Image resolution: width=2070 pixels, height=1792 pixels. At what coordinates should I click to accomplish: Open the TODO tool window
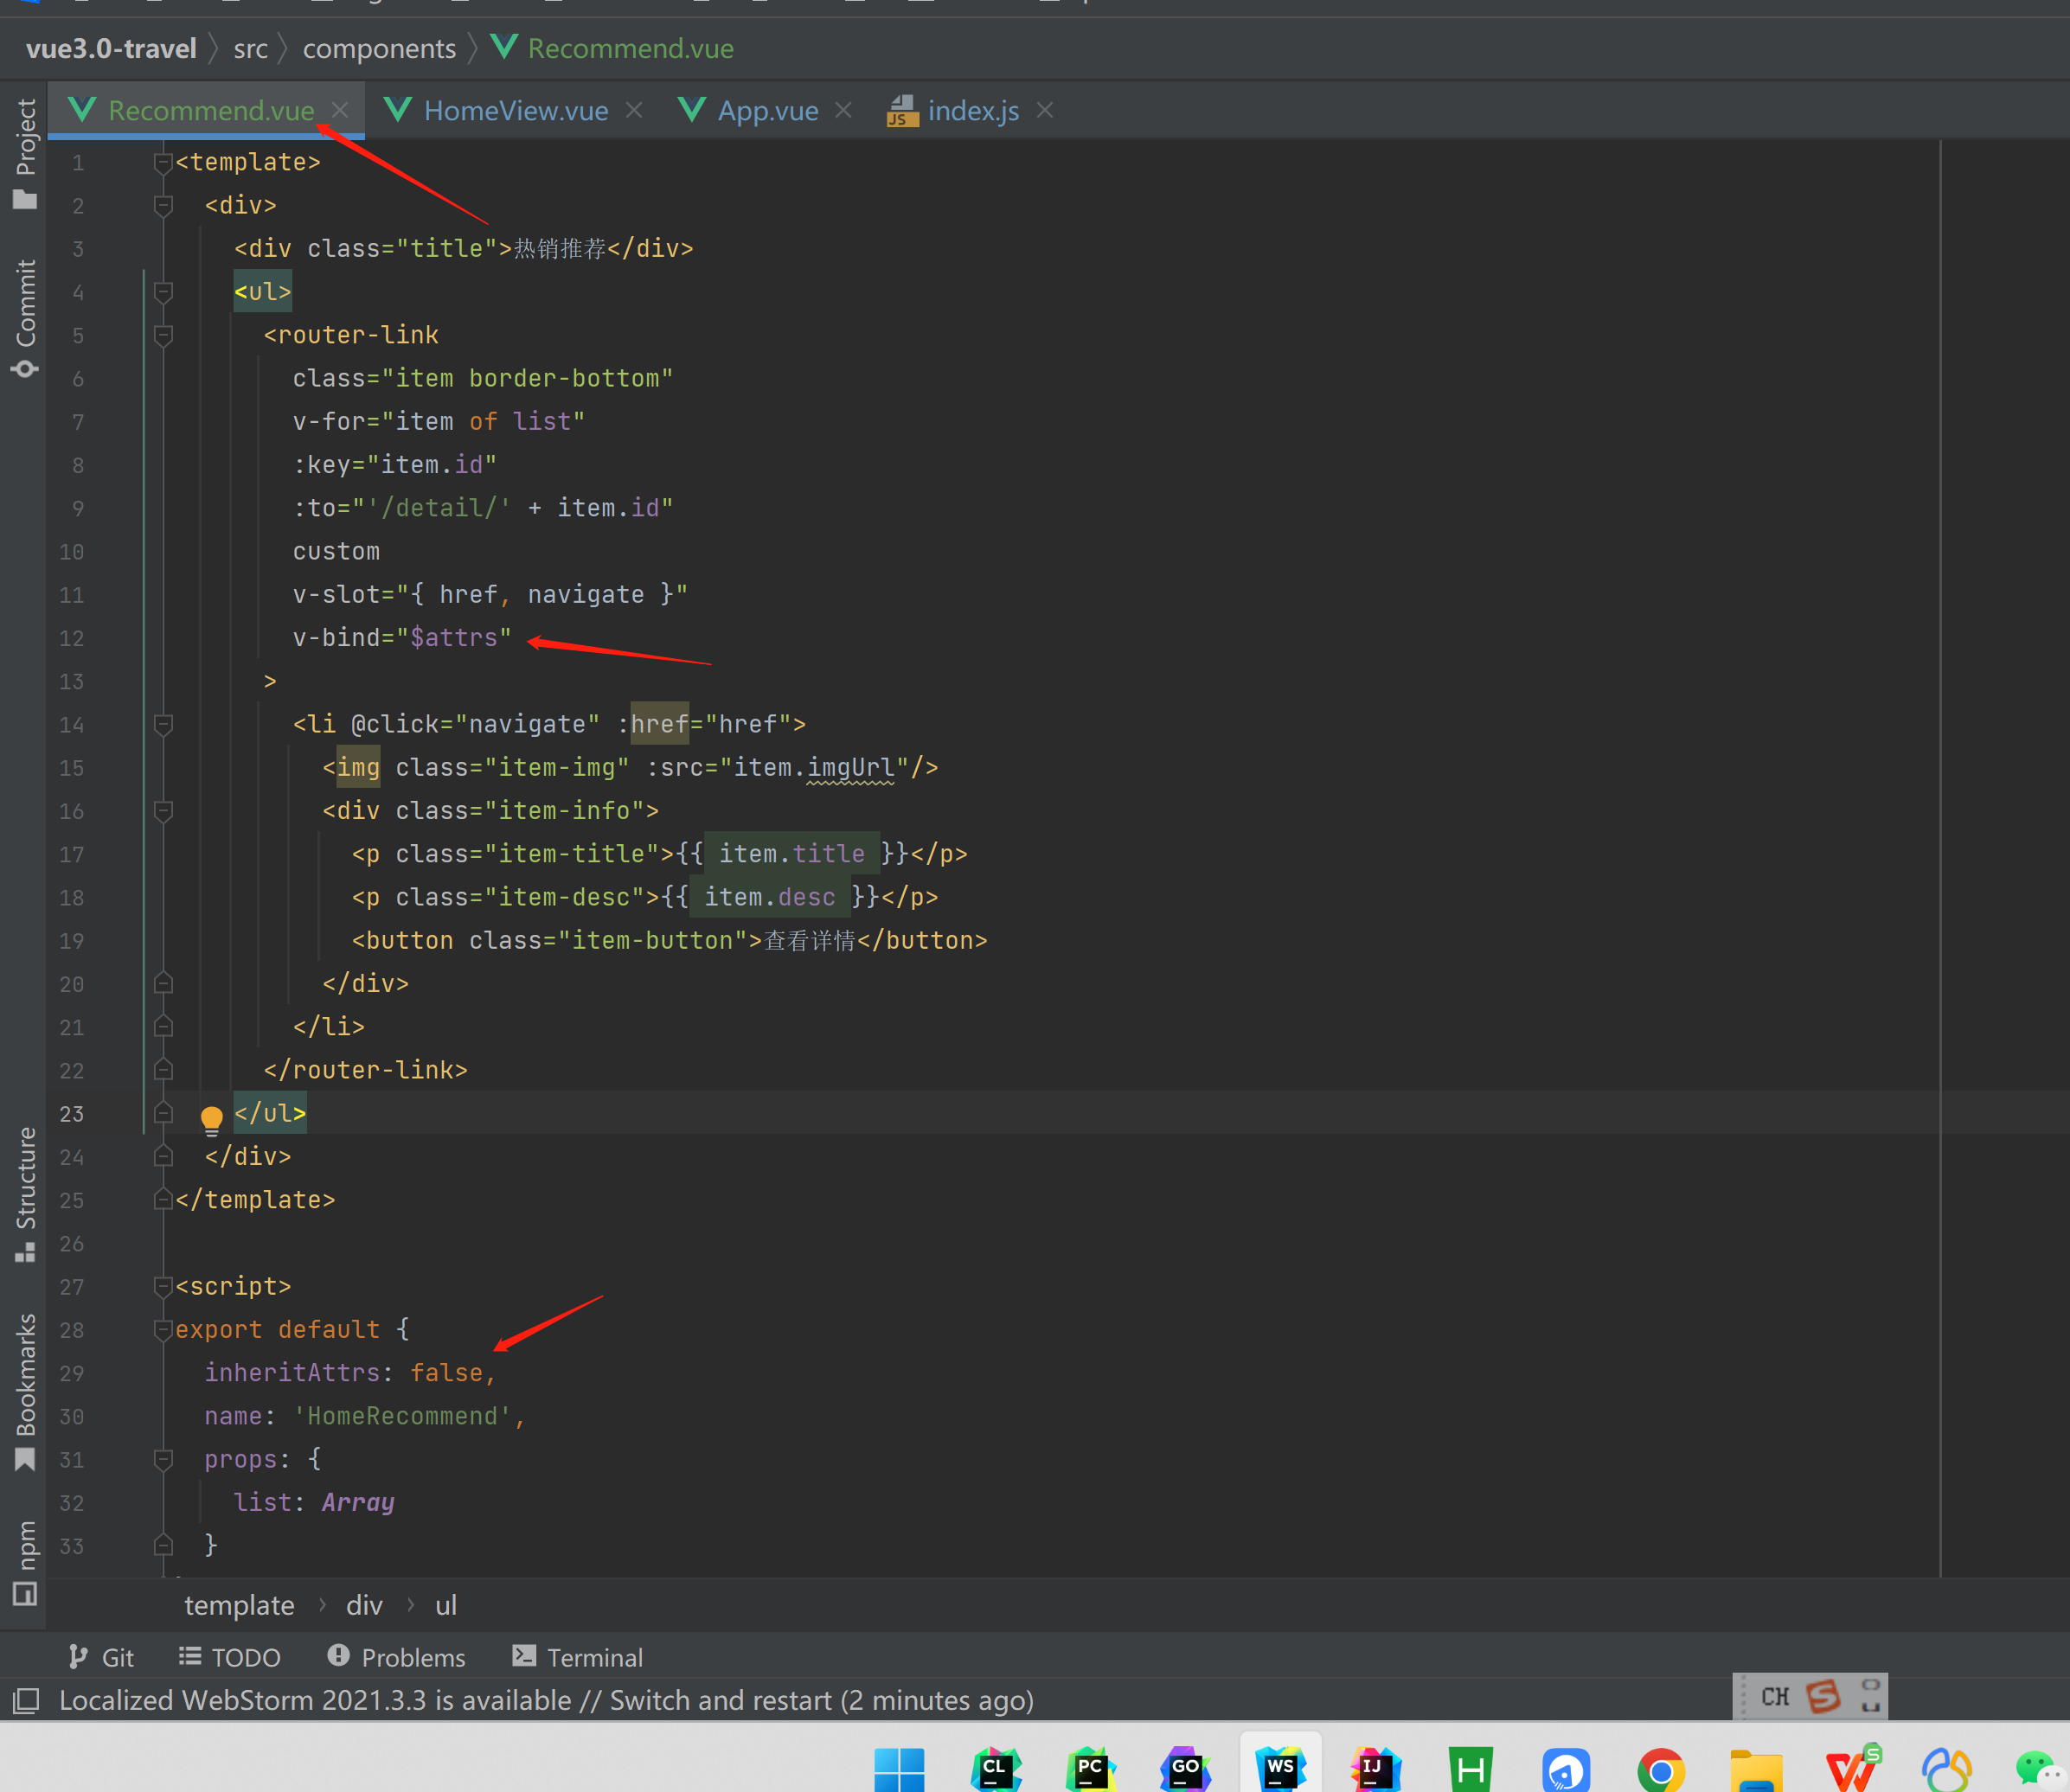230,1657
